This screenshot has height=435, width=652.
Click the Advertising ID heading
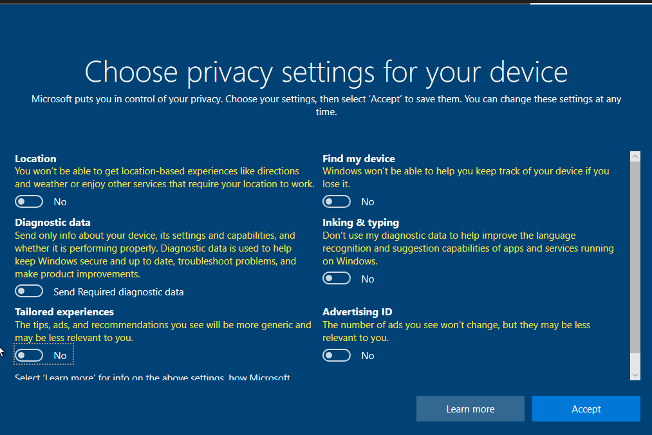pos(357,312)
